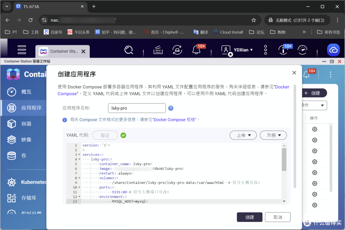The width and height of the screenshot is (345, 230).
Task: Click the green validation checkmark icon
Action: (x=123, y=135)
